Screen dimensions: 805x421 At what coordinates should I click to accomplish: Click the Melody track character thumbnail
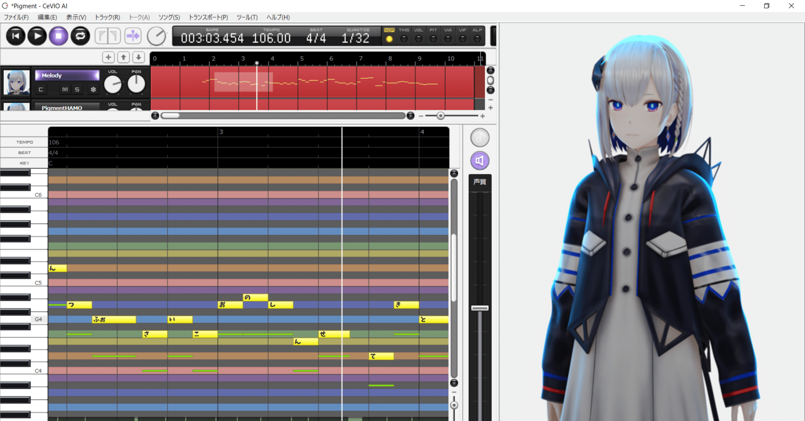coord(16,82)
